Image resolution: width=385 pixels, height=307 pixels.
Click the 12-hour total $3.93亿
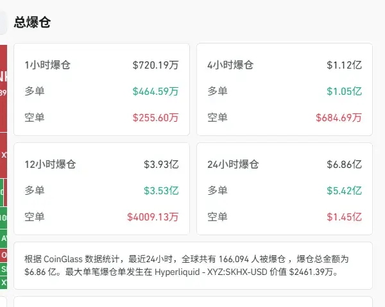tap(161, 164)
